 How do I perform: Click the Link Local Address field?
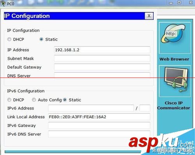coord(99,117)
